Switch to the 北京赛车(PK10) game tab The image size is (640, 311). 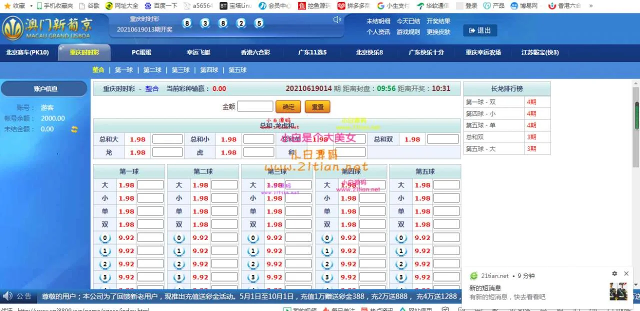point(27,52)
